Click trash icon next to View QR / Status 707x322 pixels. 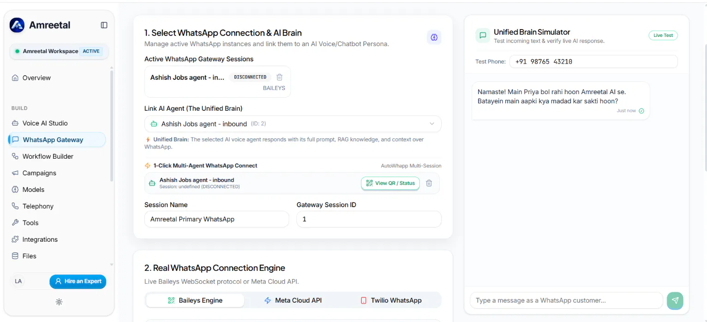click(429, 183)
